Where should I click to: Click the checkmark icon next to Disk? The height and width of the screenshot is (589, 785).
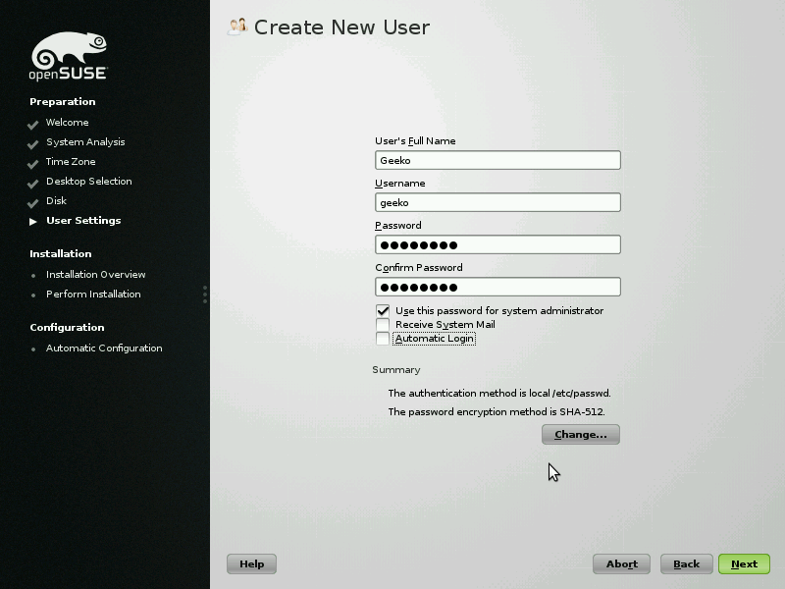33,202
